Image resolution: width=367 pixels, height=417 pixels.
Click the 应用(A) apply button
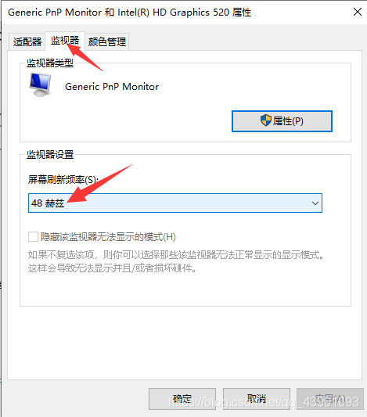[x=330, y=399]
